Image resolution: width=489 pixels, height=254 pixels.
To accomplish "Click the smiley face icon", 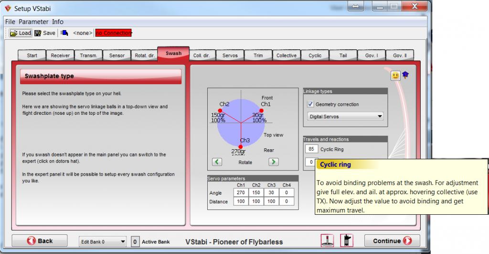I will pos(395,76).
